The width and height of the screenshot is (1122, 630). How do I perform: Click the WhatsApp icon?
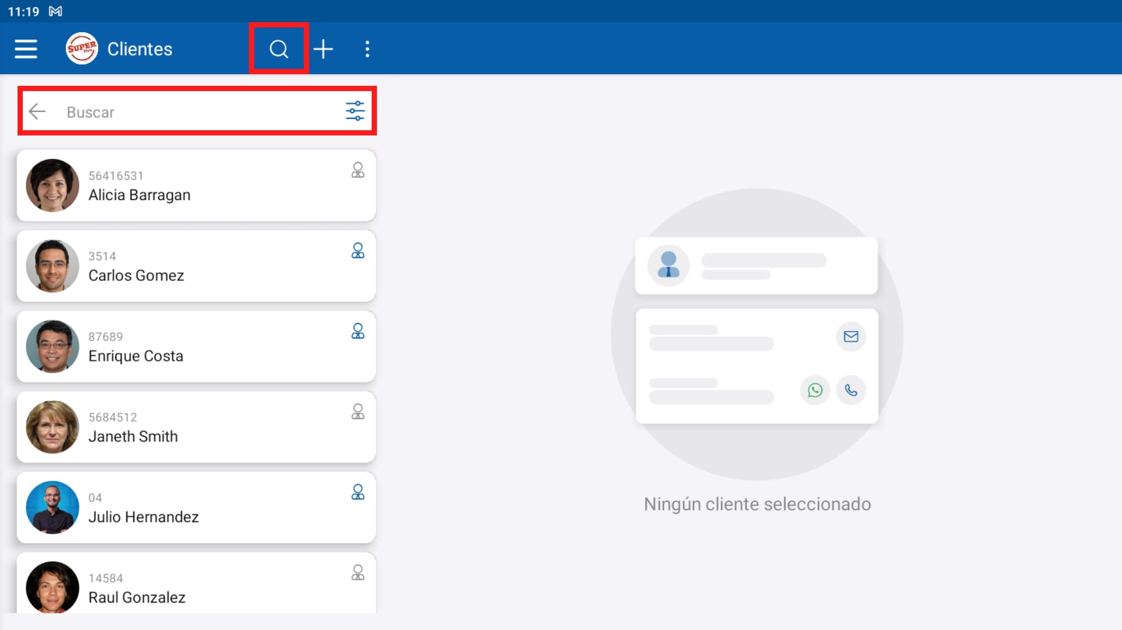tap(815, 390)
